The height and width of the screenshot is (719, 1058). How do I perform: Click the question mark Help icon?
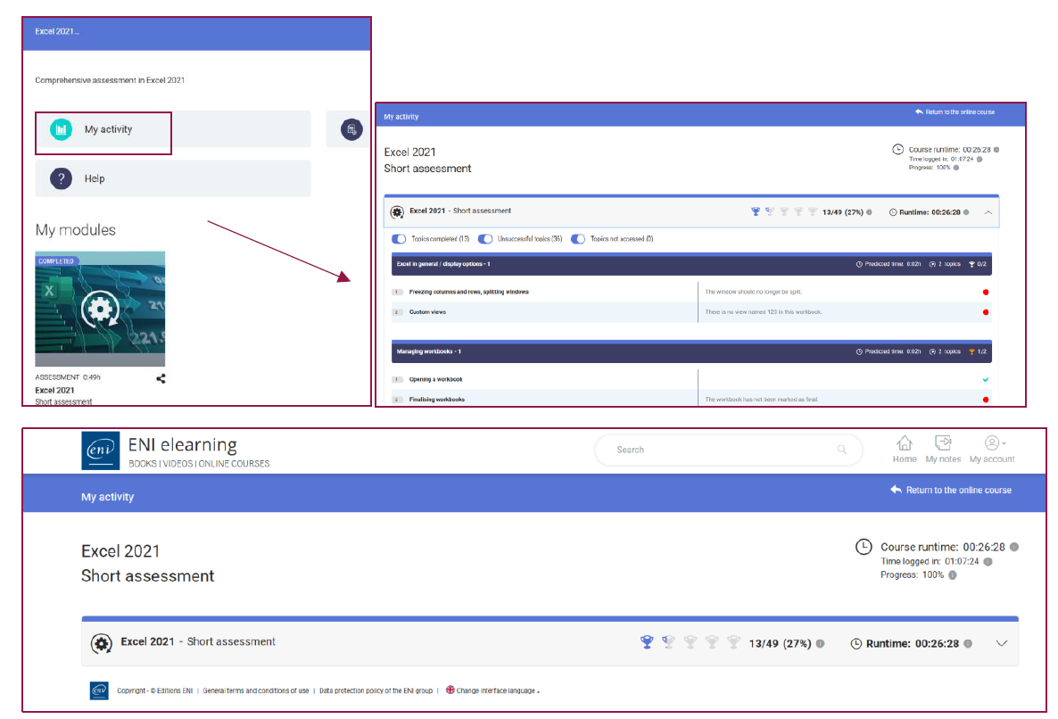coord(61,178)
